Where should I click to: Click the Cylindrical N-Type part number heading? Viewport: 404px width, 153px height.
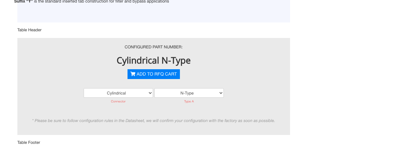154,60
